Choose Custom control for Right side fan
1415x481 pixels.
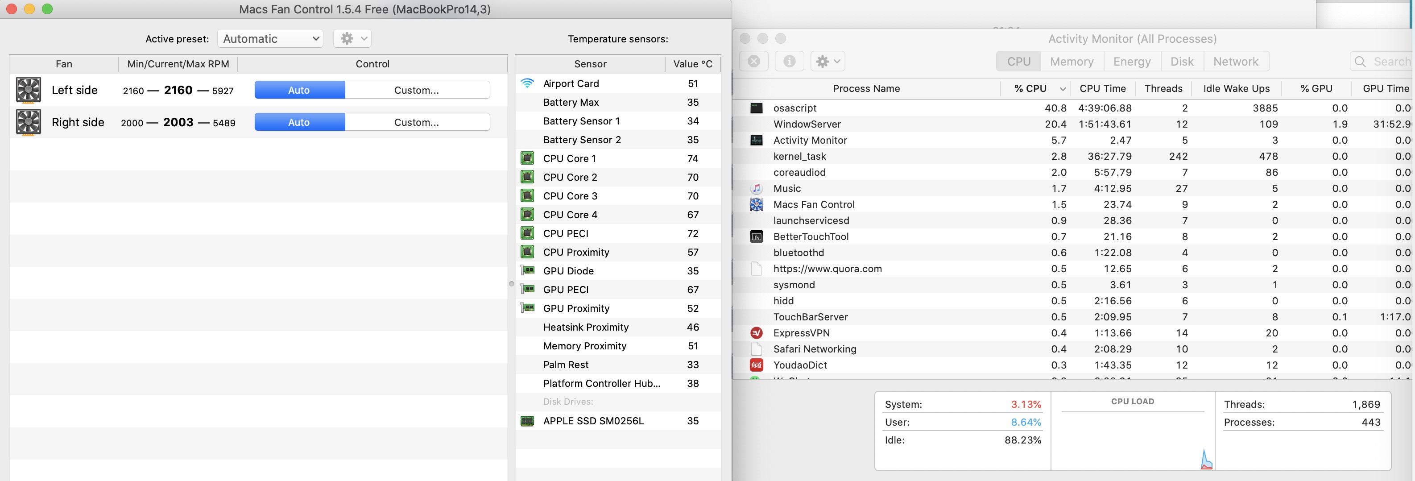pyautogui.click(x=416, y=122)
